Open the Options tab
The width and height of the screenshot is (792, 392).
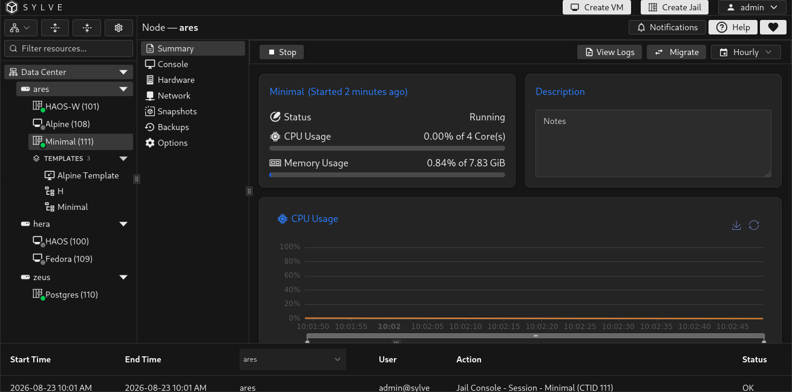coord(193,143)
